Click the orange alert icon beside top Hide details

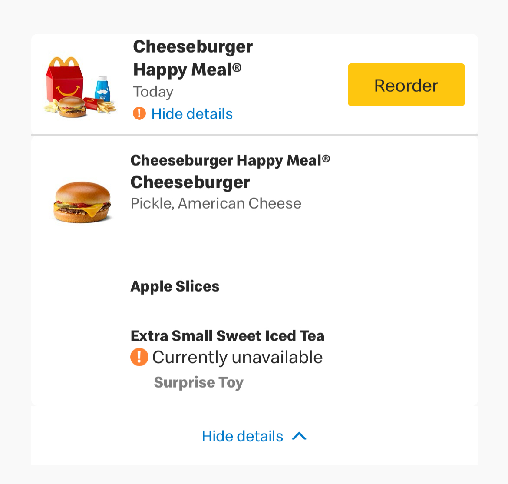pos(139,114)
